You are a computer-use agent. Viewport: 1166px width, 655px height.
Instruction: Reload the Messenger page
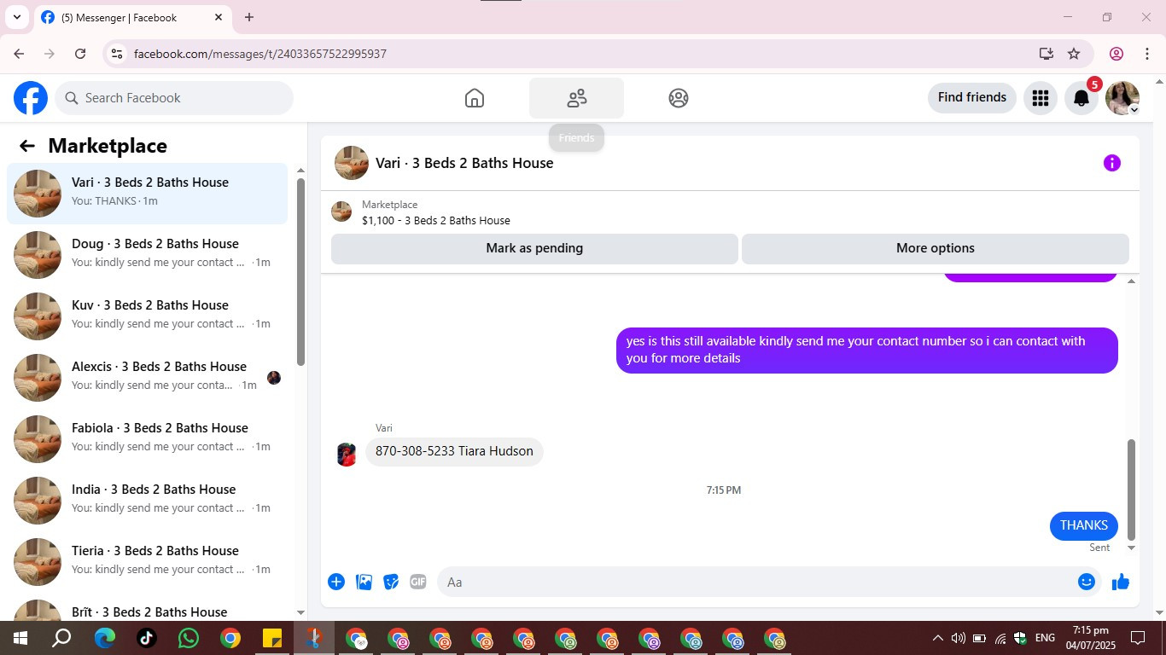[80, 54]
